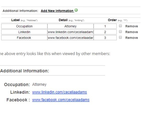Click the order field containing 1
The image size is (157, 116).
coord(105,26)
